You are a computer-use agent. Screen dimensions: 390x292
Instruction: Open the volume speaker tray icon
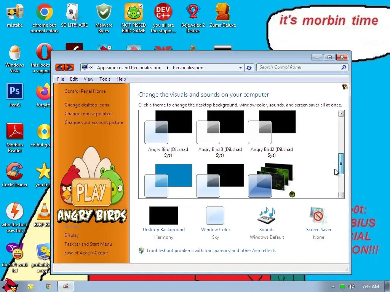(x=352, y=287)
